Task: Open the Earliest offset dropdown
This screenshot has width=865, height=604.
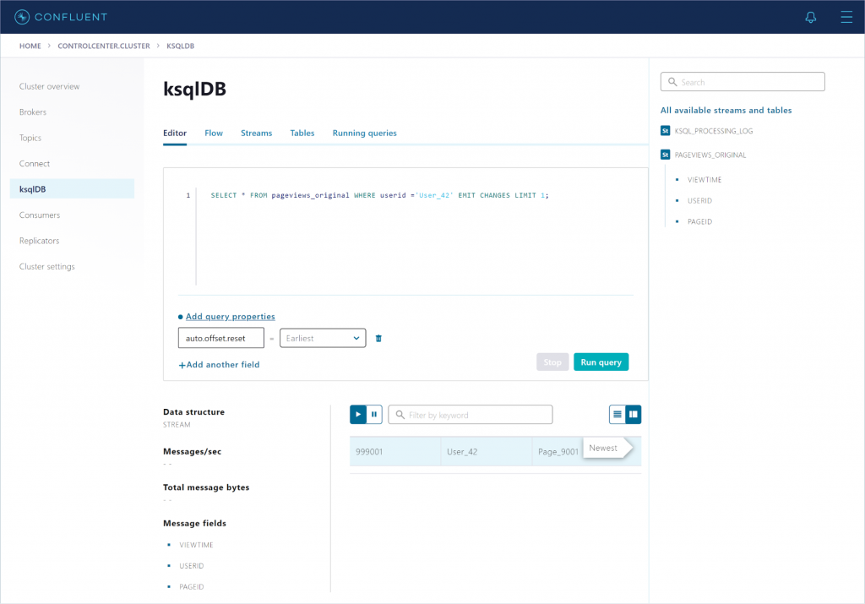Action: pyautogui.click(x=323, y=339)
